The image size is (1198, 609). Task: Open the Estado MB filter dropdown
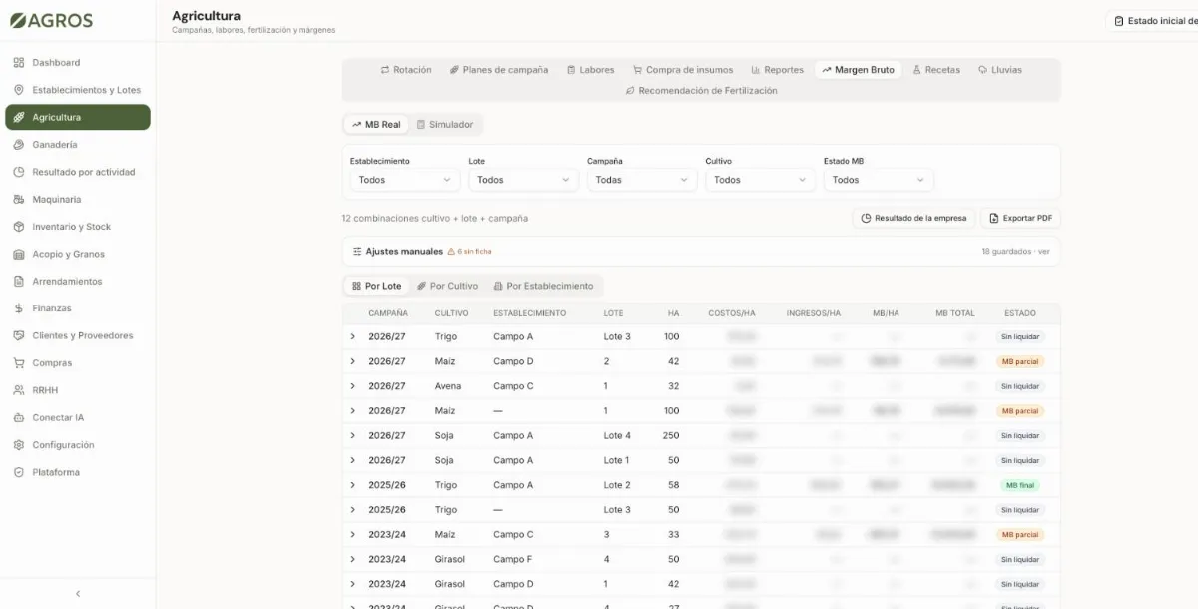click(879, 180)
